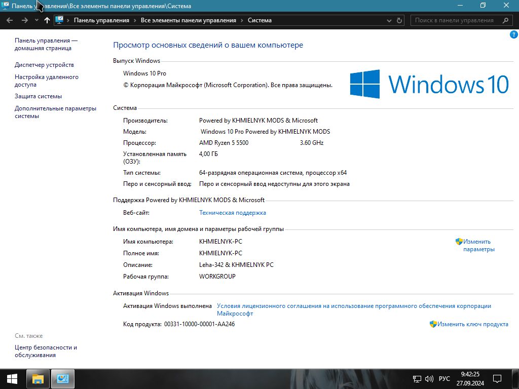This screenshot has height=389, width=519.
Task: Open the Windows Start menu
Action: pyautogui.click(x=12, y=378)
